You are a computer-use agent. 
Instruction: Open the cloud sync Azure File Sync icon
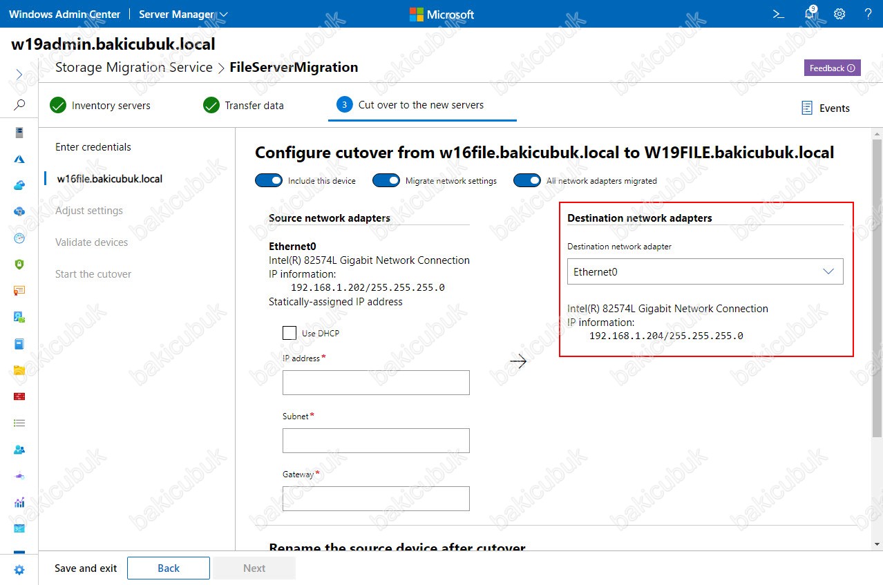[19, 211]
